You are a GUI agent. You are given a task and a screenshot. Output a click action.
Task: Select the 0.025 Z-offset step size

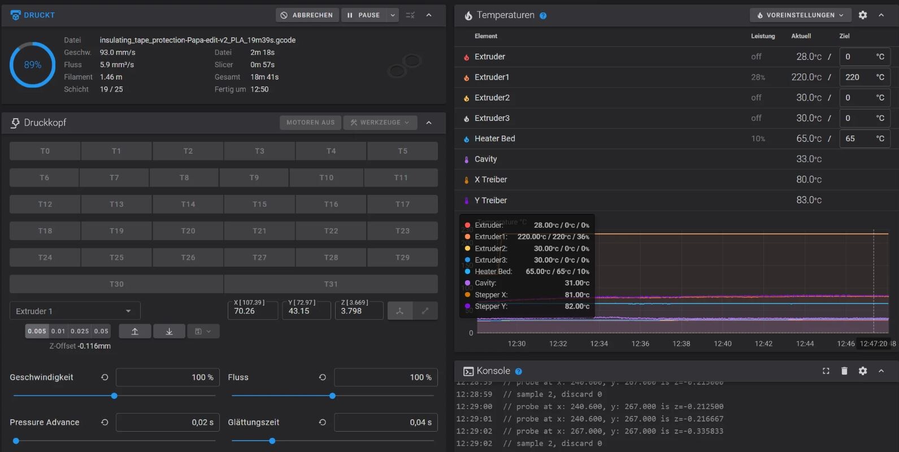tap(80, 331)
